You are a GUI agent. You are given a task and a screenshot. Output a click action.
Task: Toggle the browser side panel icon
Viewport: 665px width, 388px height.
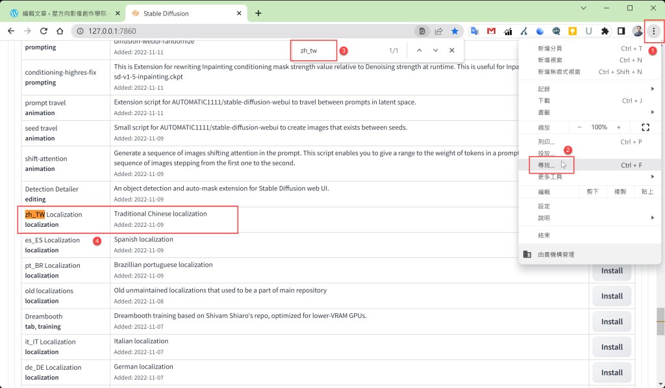tap(621, 31)
